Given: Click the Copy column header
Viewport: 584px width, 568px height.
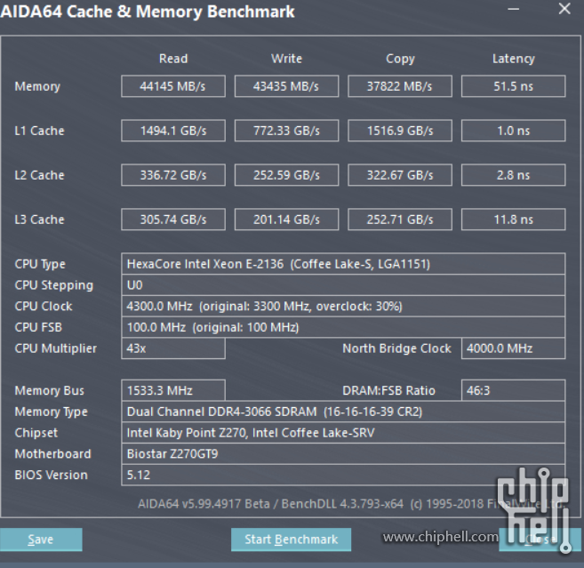Looking at the screenshot, I should click(x=400, y=59).
